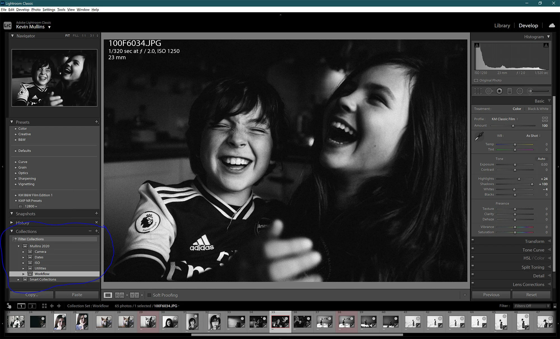Open the Develop menu
Screen dimensions: 560x339
click(23, 10)
